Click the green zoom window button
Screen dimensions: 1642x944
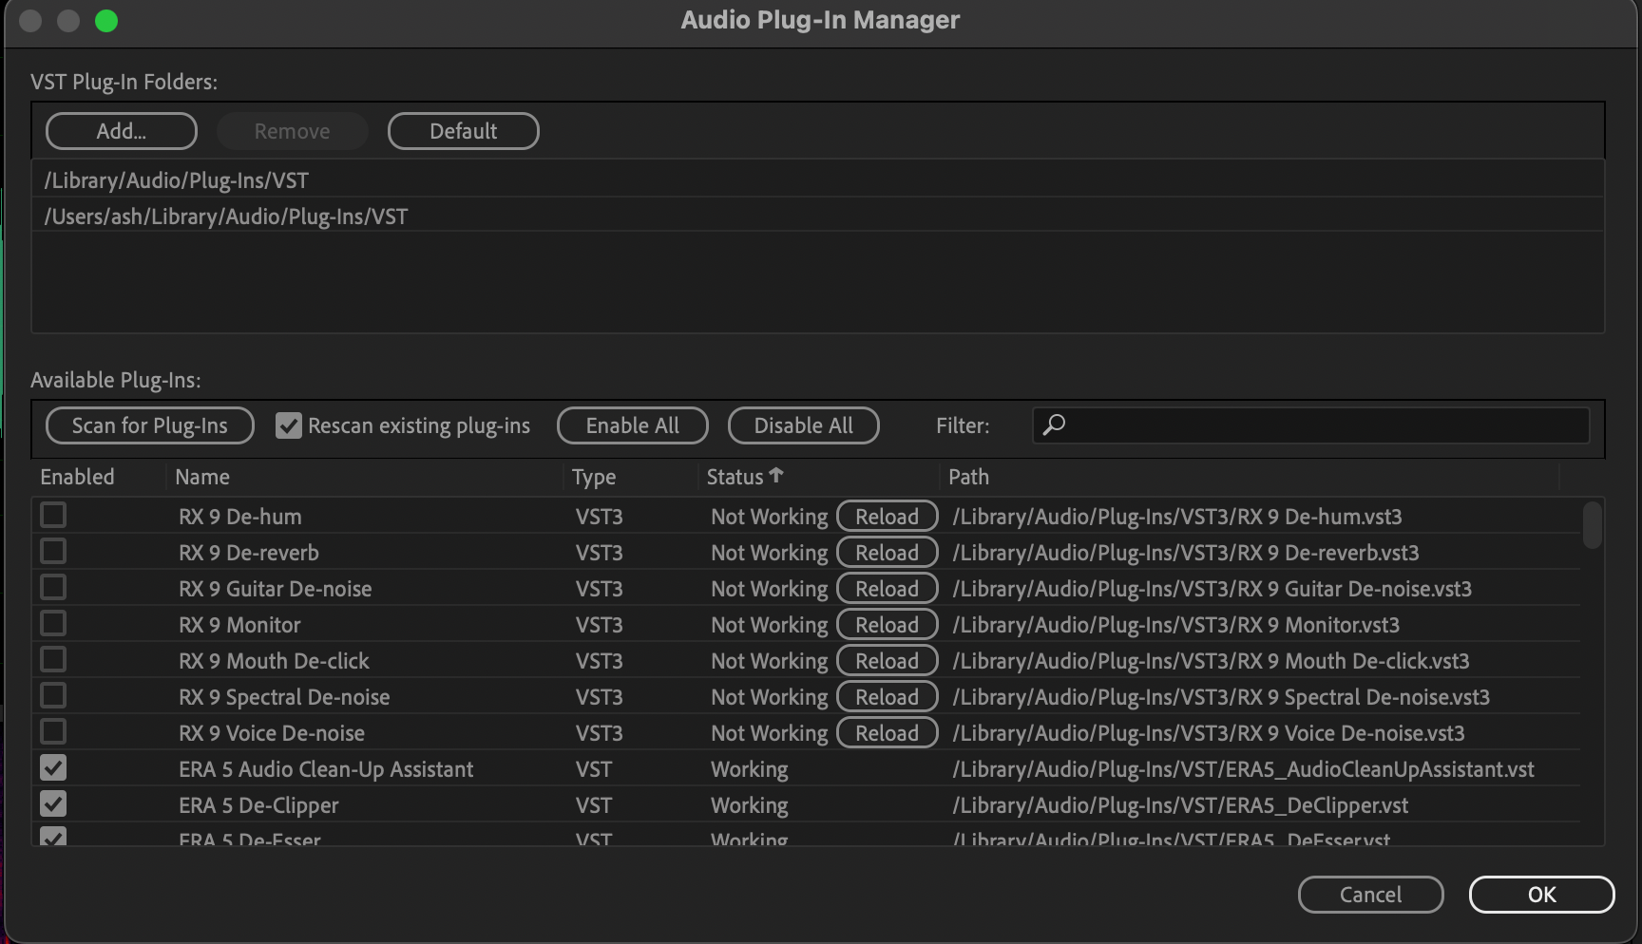(x=106, y=21)
